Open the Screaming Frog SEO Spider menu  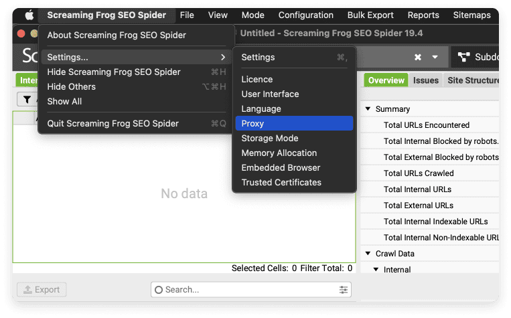pos(106,15)
